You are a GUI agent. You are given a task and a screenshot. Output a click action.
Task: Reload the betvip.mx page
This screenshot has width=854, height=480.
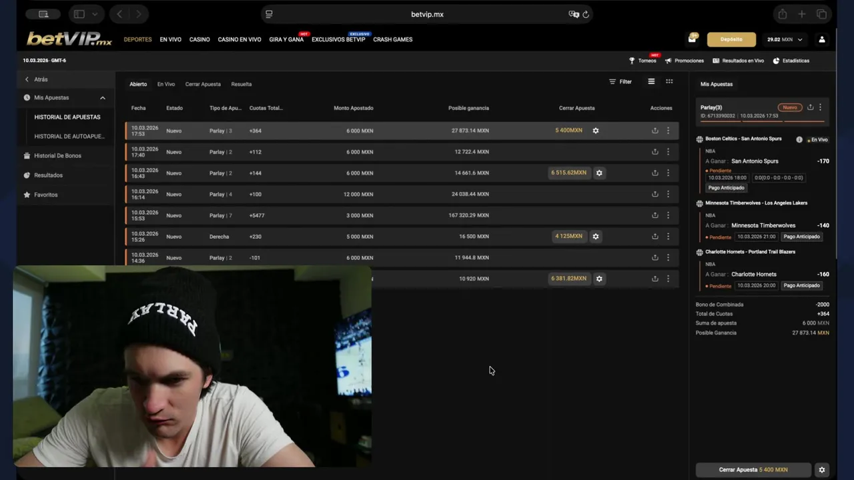pyautogui.click(x=586, y=14)
